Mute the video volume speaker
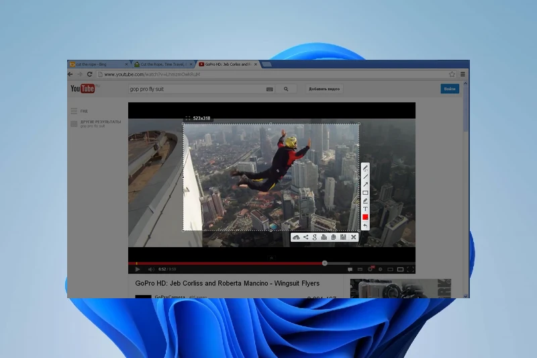The image size is (537, 358). 151,269
